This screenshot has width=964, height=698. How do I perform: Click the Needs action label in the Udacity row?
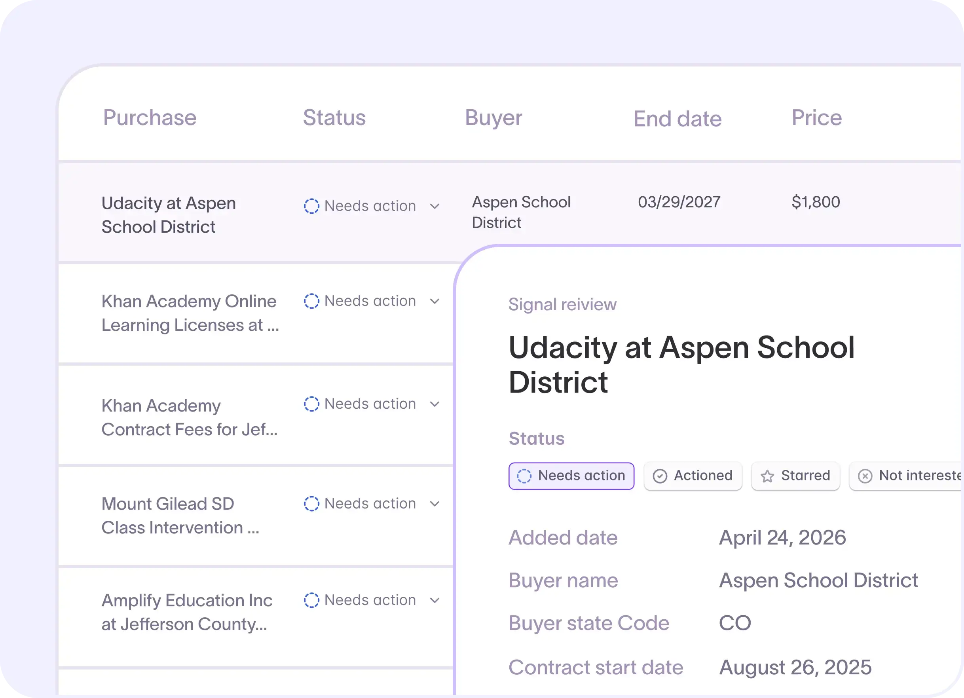click(x=370, y=206)
